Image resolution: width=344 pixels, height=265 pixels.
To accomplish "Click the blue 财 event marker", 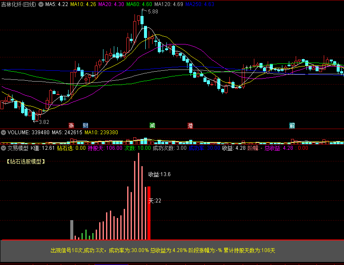I will [85, 126].
